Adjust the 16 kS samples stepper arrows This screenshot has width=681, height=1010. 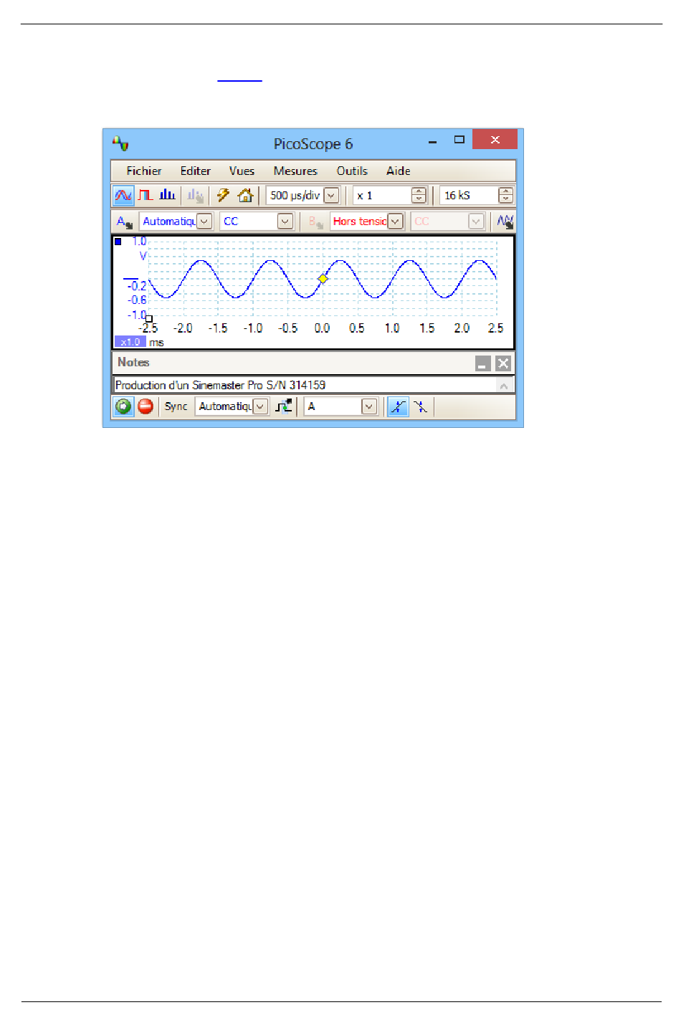(506, 196)
